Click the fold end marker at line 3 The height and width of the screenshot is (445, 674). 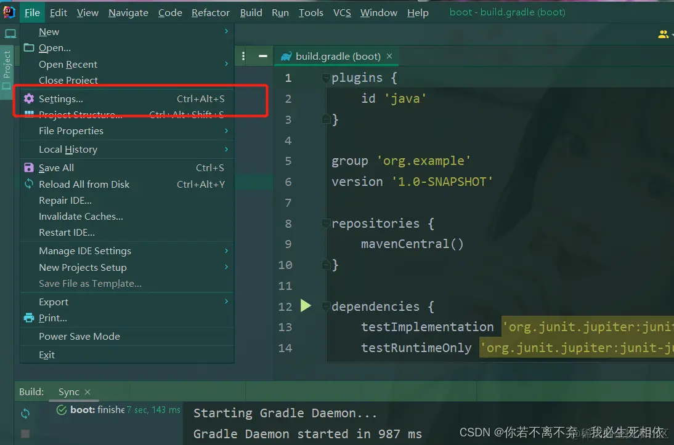326,119
